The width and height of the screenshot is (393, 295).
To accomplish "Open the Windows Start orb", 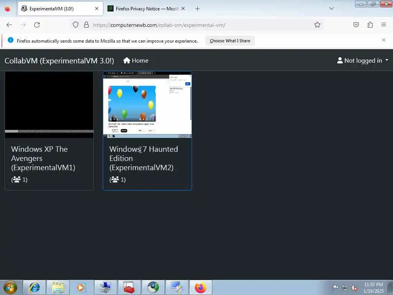I will pyautogui.click(x=10, y=287).
